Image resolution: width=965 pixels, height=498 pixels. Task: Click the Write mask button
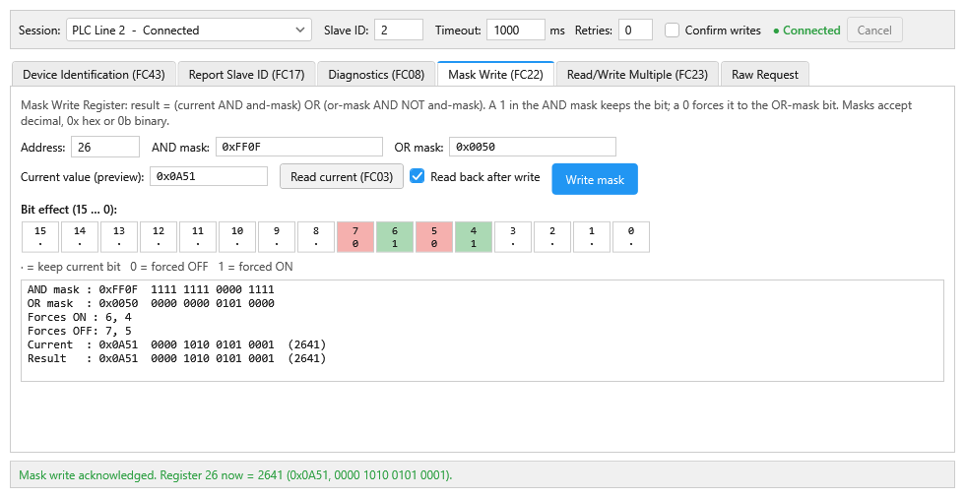click(x=595, y=179)
